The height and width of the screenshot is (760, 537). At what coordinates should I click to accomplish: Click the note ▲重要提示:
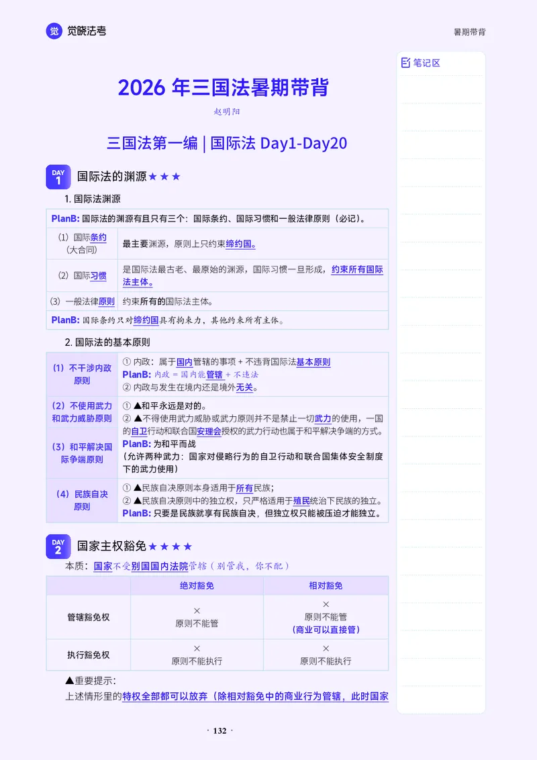[91, 681]
